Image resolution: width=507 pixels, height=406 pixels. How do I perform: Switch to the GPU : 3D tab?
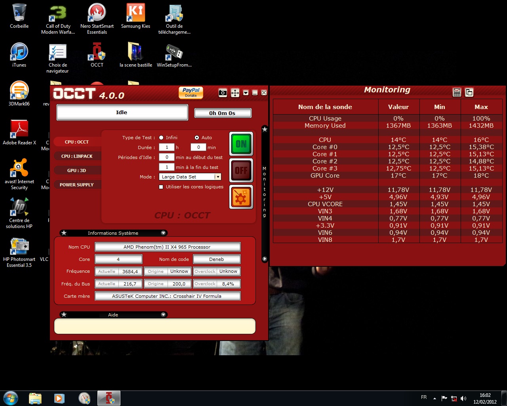(76, 170)
